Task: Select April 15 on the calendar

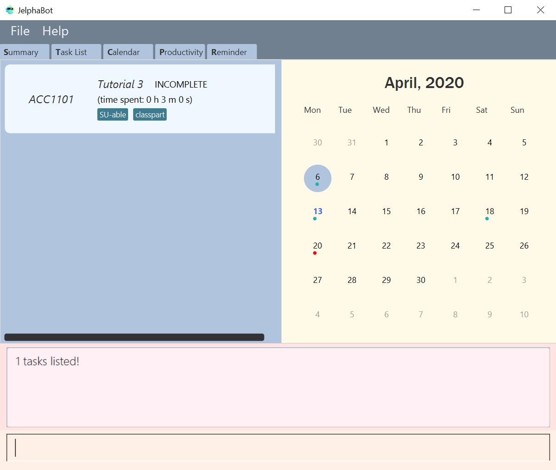Action: pos(386,211)
